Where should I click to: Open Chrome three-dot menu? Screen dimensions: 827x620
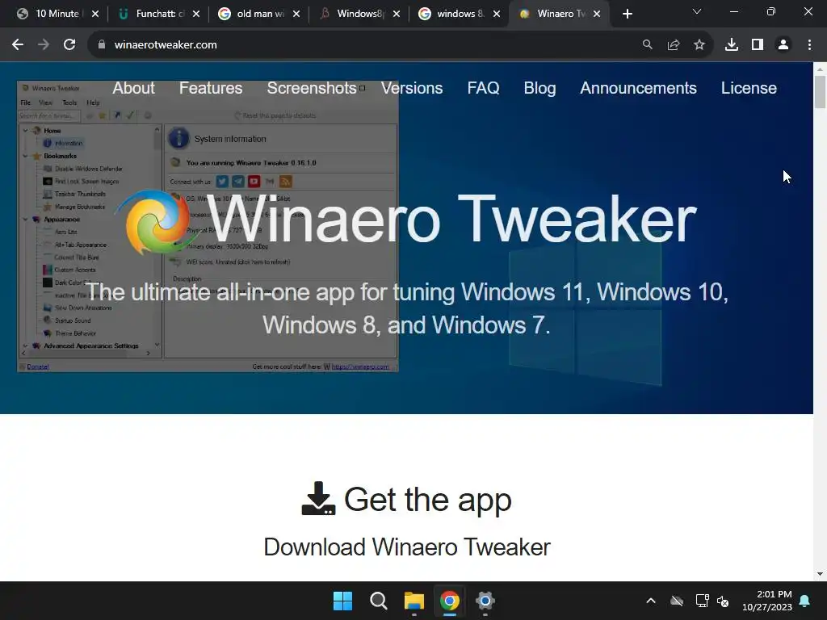809,45
